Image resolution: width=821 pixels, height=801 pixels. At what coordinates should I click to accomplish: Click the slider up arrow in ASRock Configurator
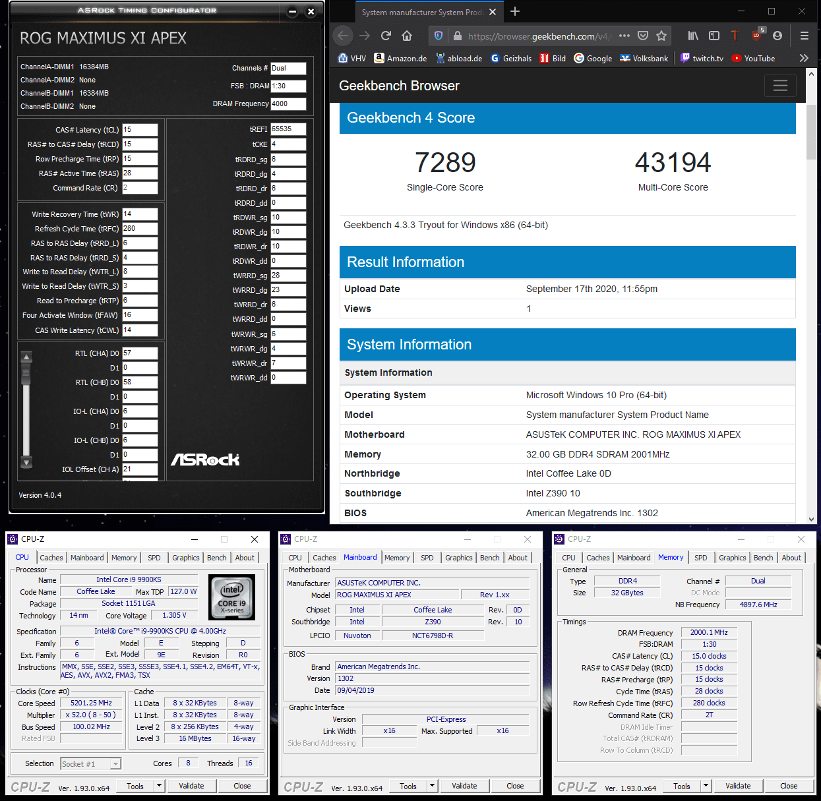(x=26, y=357)
